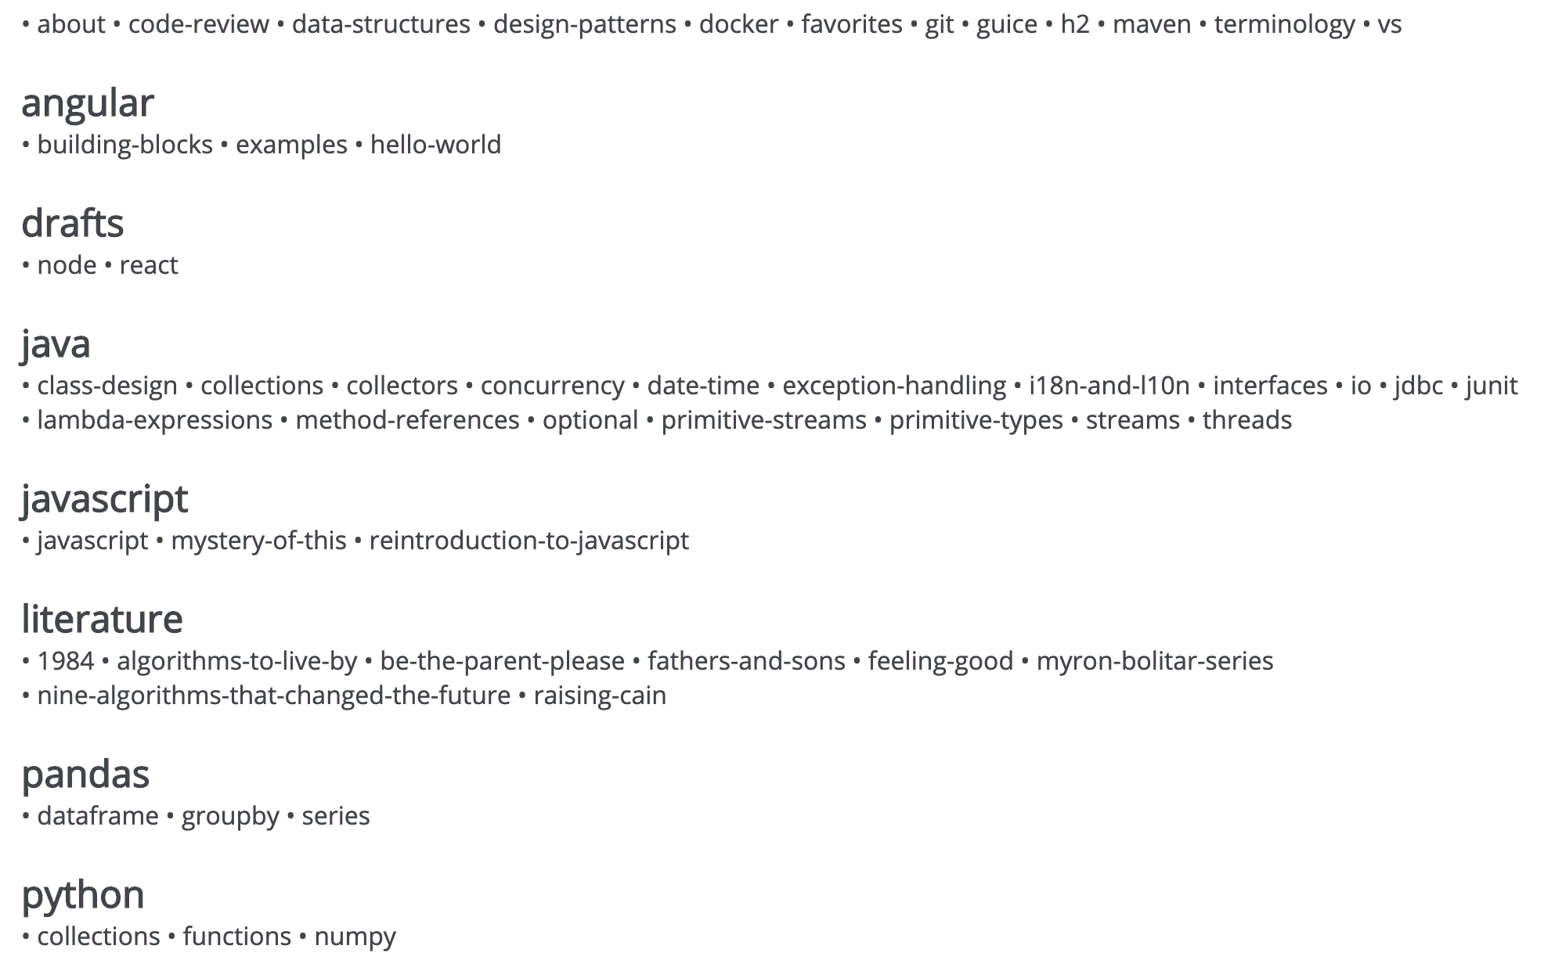Scroll down to view more sections
This screenshot has height=967, width=1544.
click(x=771, y=947)
